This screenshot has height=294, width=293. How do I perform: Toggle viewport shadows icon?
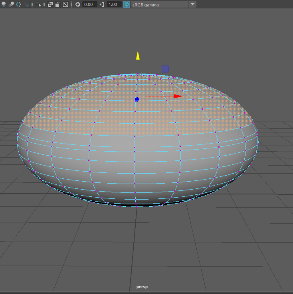tap(4, 4)
